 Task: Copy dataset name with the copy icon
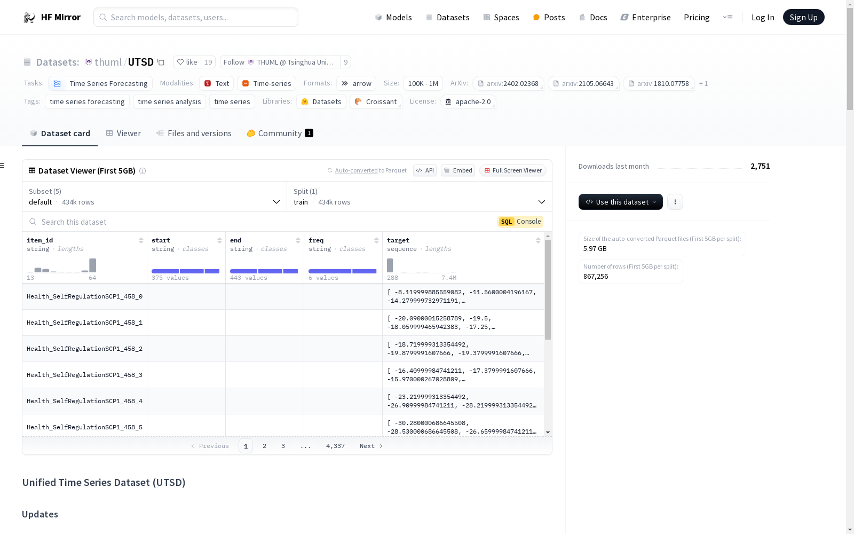(x=161, y=62)
